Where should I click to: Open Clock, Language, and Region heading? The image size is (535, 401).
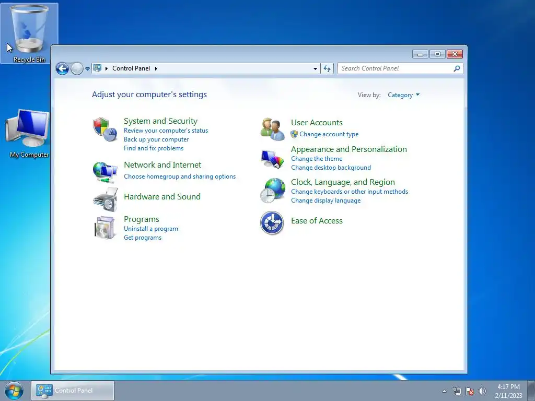click(343, 182)
